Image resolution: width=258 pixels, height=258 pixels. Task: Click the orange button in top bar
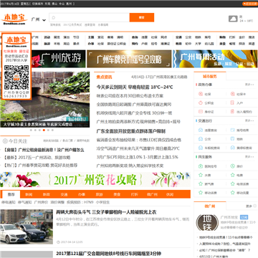pos(249,4)
